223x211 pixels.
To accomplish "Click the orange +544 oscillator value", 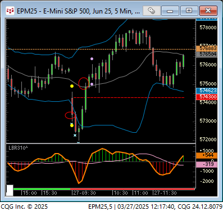I will click(207, 155).
